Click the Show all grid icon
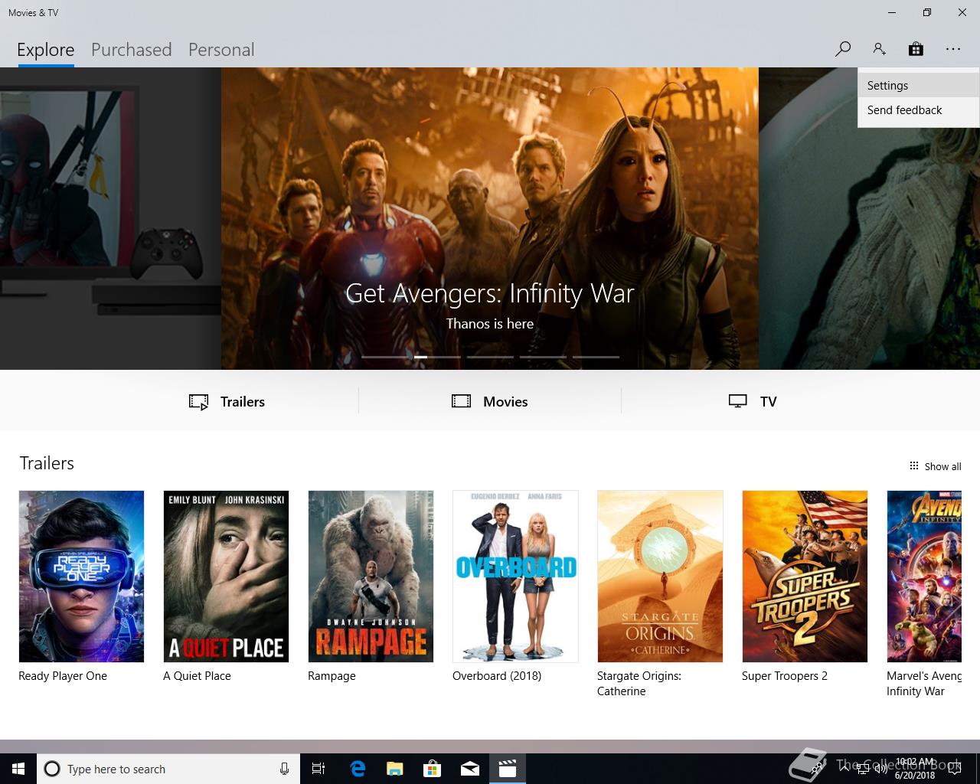980x784 pixels. [x=913, y=465]
